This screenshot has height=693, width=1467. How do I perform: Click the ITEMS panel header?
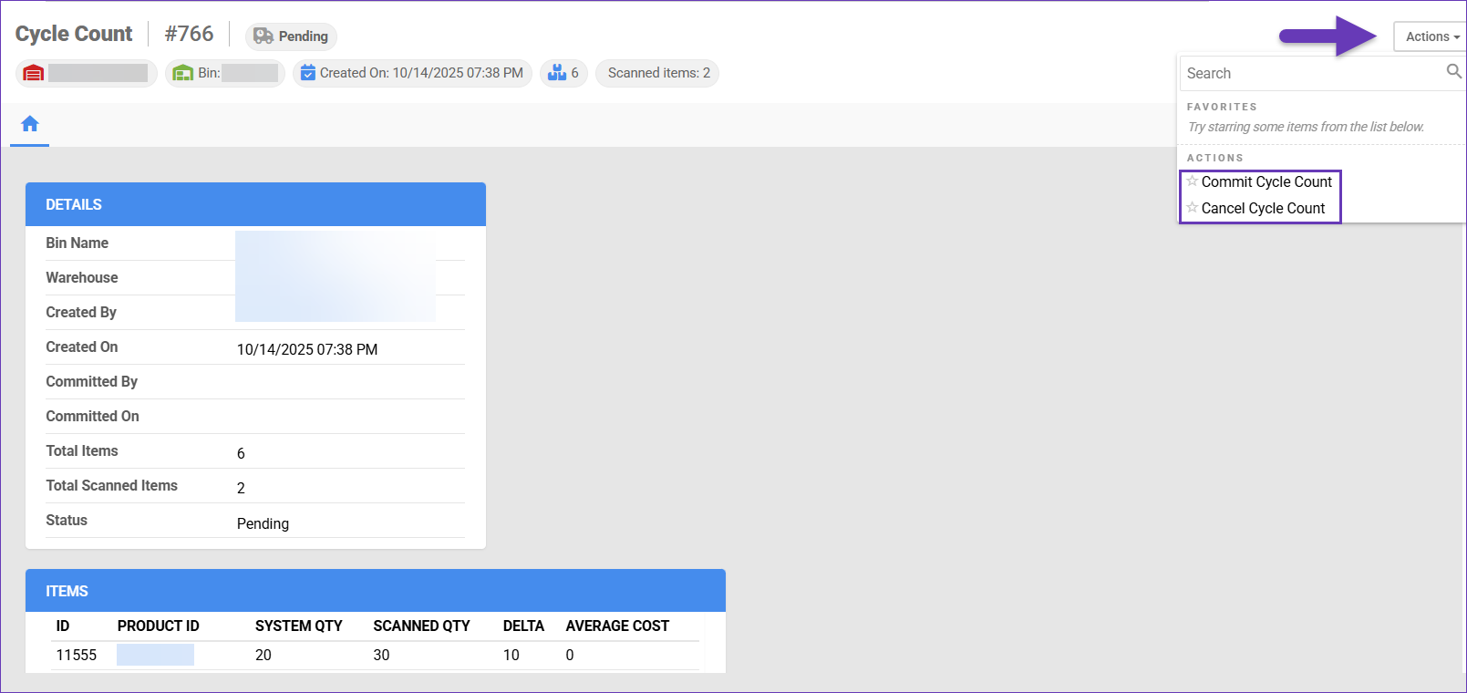(x=375, y=591)
